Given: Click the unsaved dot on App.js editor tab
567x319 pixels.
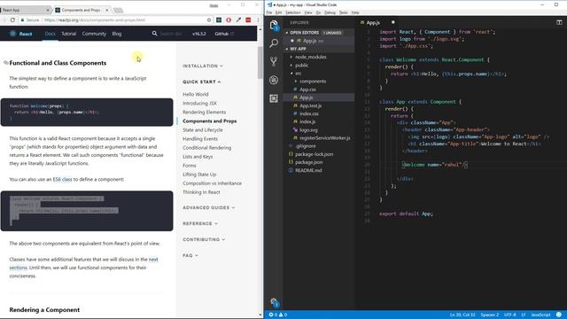Looking at the screenshot, I should 393,22.
